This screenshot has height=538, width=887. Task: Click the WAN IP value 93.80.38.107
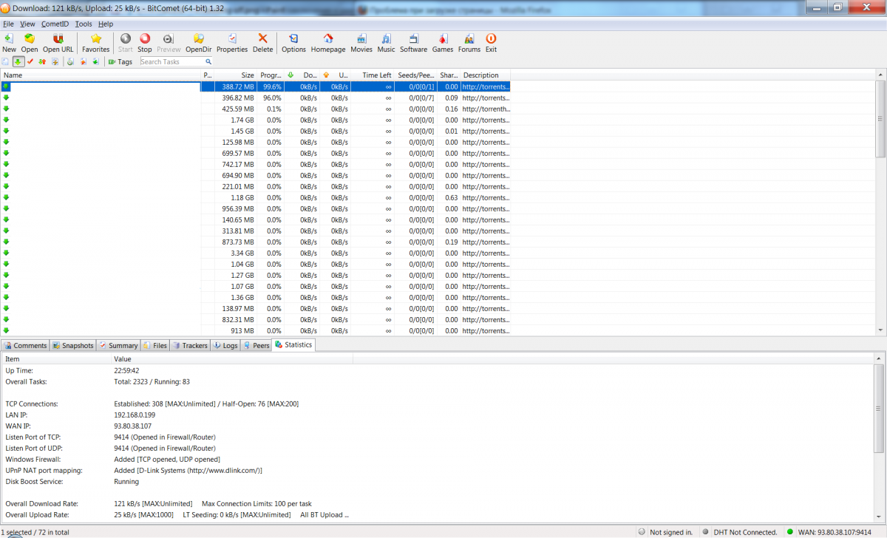point(132,426)
